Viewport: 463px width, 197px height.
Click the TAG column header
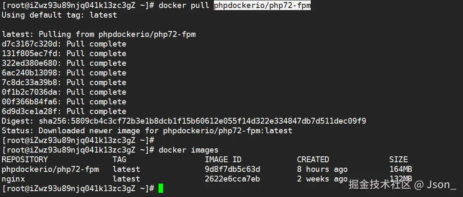coord(120,160)
